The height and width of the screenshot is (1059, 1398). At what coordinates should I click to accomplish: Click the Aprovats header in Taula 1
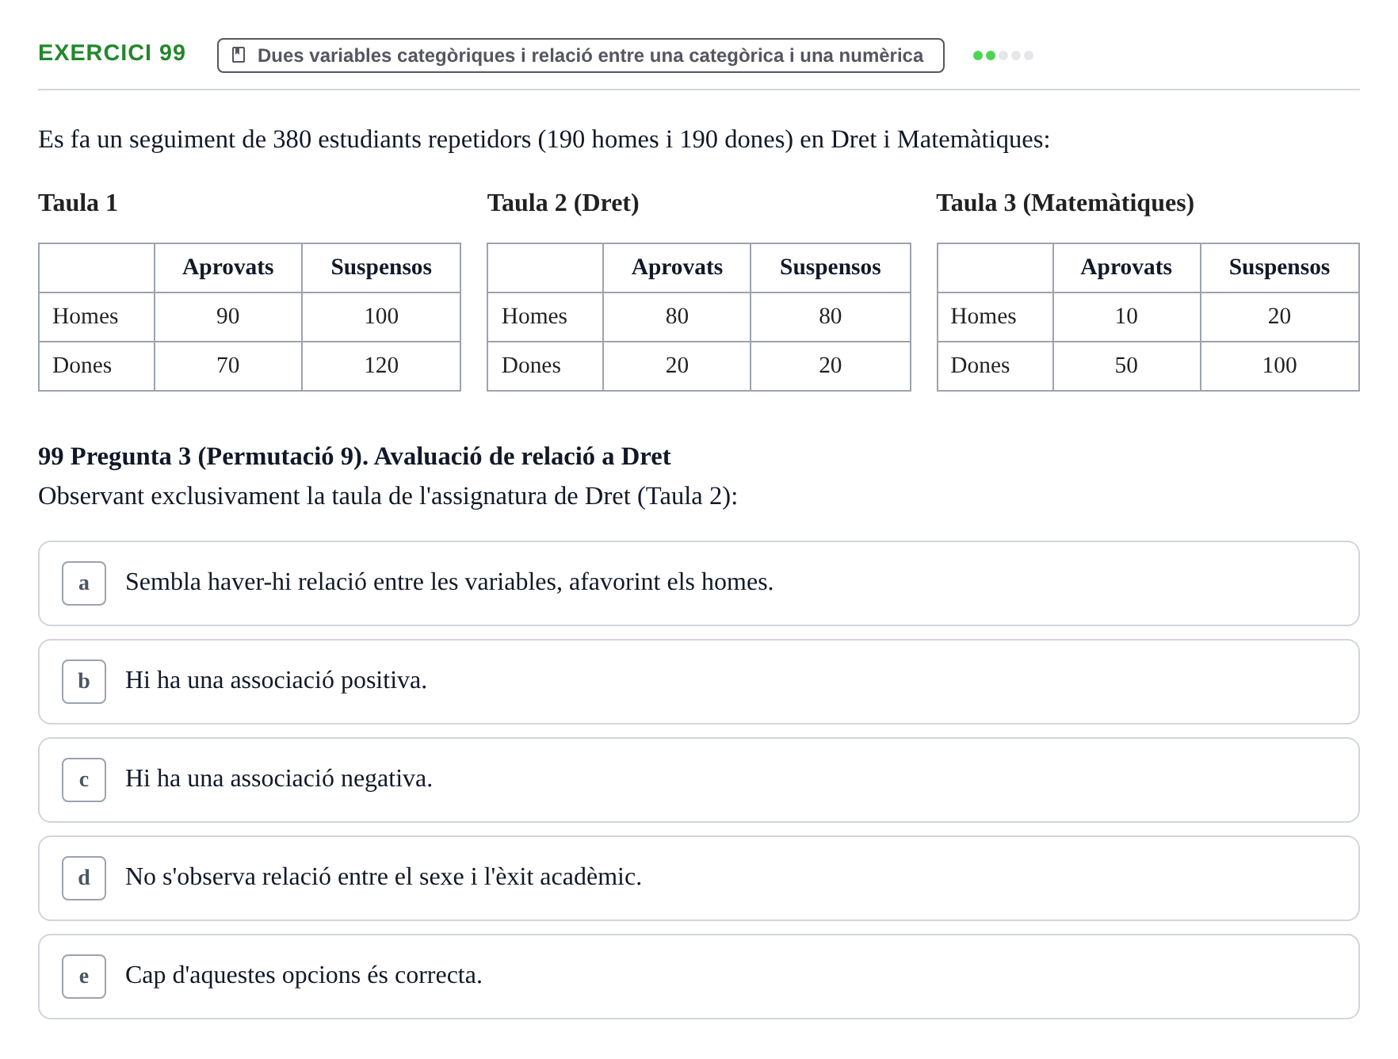[228, 267]
